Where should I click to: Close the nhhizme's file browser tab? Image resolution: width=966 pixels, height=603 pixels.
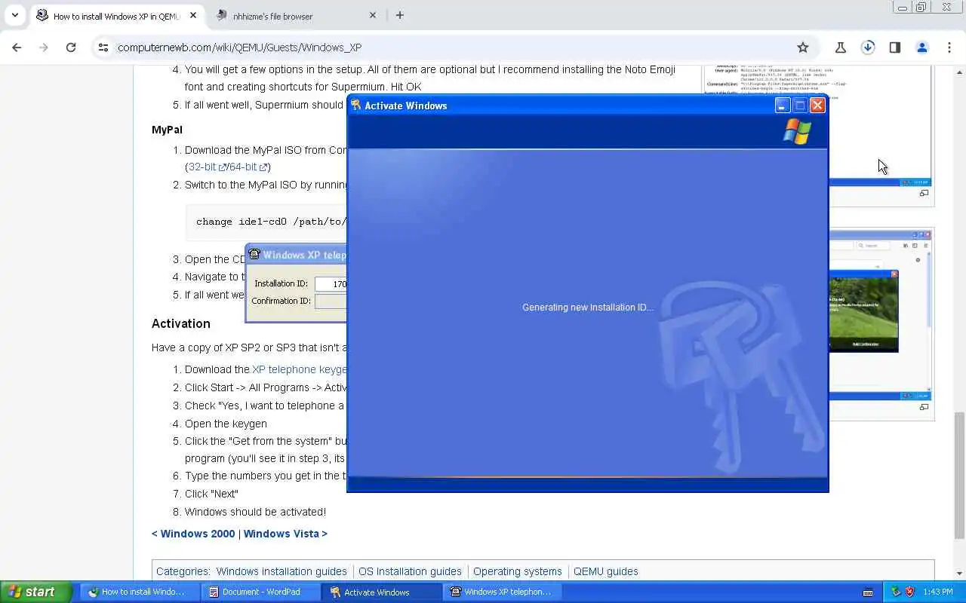coord(373,15)
